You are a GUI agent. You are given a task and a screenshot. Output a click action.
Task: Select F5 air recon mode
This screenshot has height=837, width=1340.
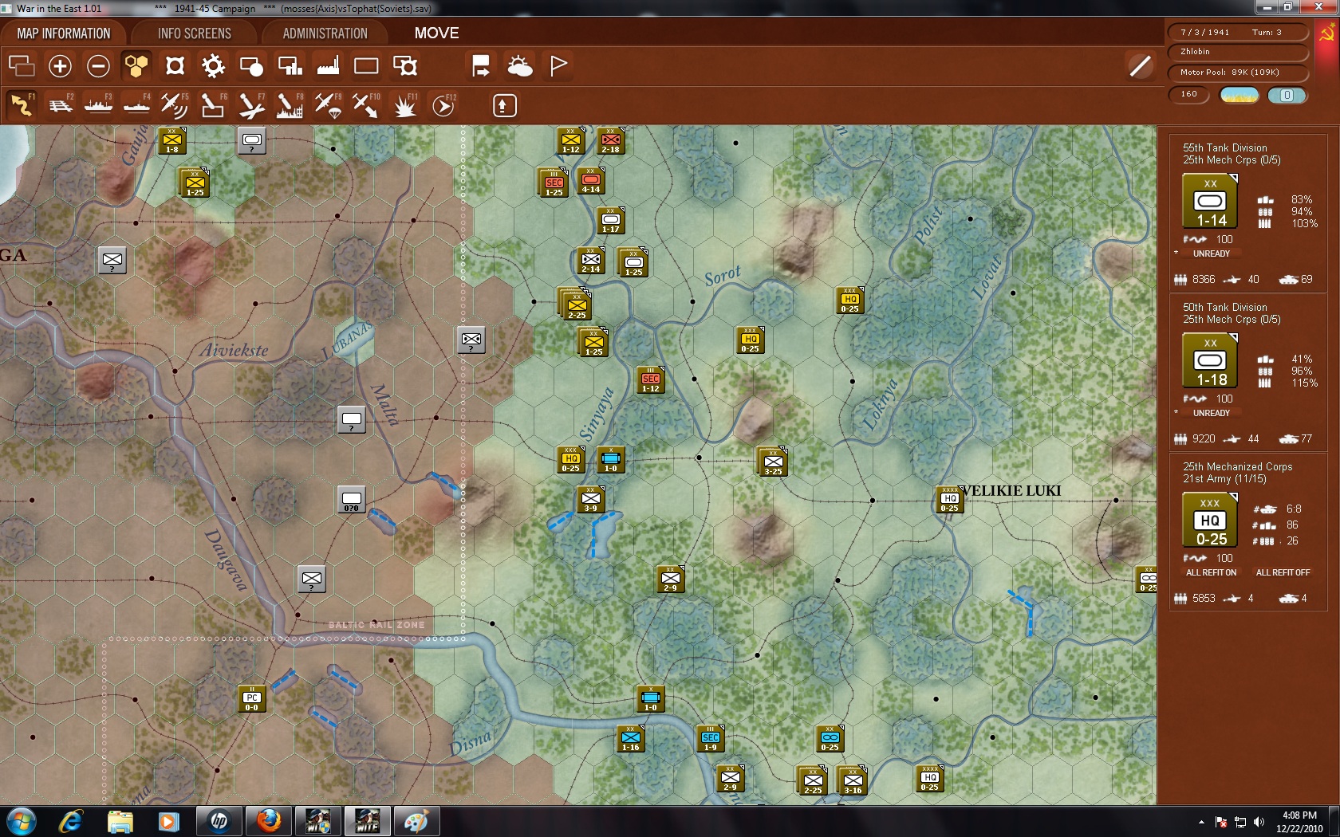pyautogui.click(x=175, y=105)
